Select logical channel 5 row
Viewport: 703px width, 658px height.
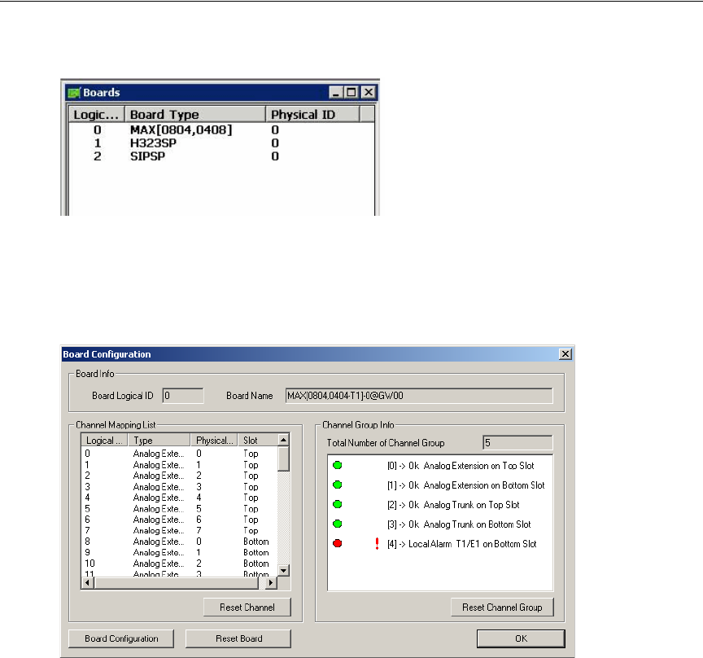pos(179,509)
